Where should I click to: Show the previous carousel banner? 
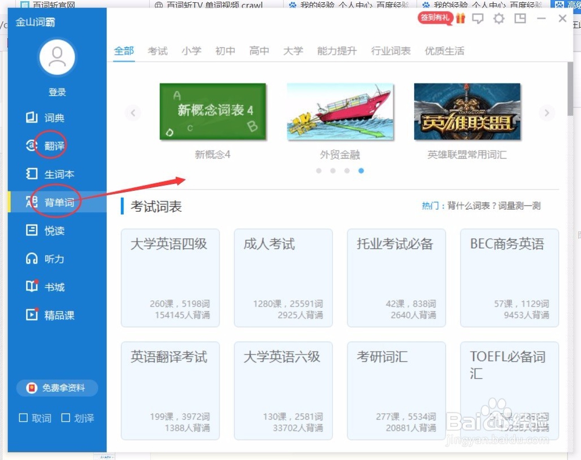(x=133, y=113)
